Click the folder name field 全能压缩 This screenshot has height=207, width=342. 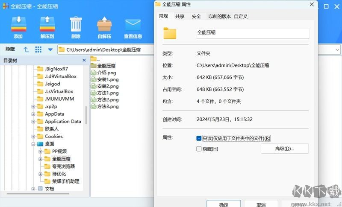(x=253, y=34)
